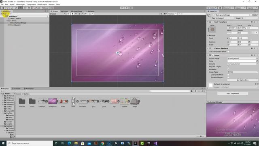Click the Set Native Size button
Viewport: 259px width, 146px height.
[242, 80]
